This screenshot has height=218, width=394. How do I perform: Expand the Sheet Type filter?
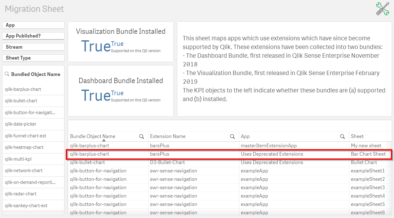(33, 58)
